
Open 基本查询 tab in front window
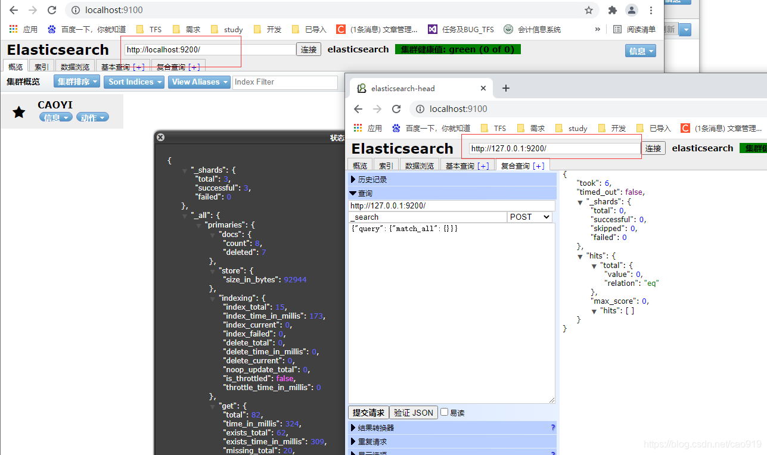(x=467, y=166)
